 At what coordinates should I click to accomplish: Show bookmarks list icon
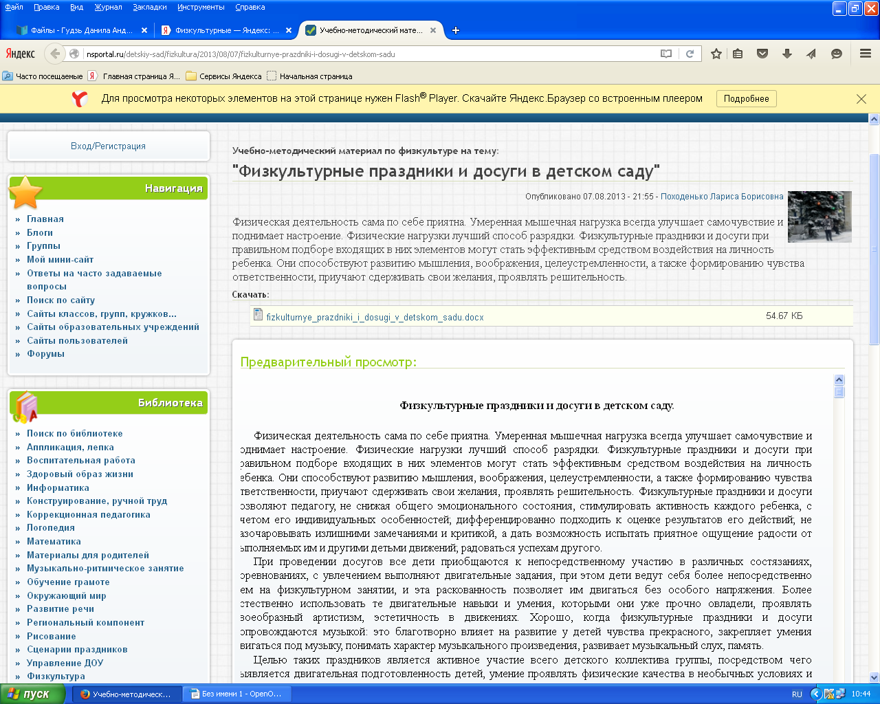coord(738,54)
